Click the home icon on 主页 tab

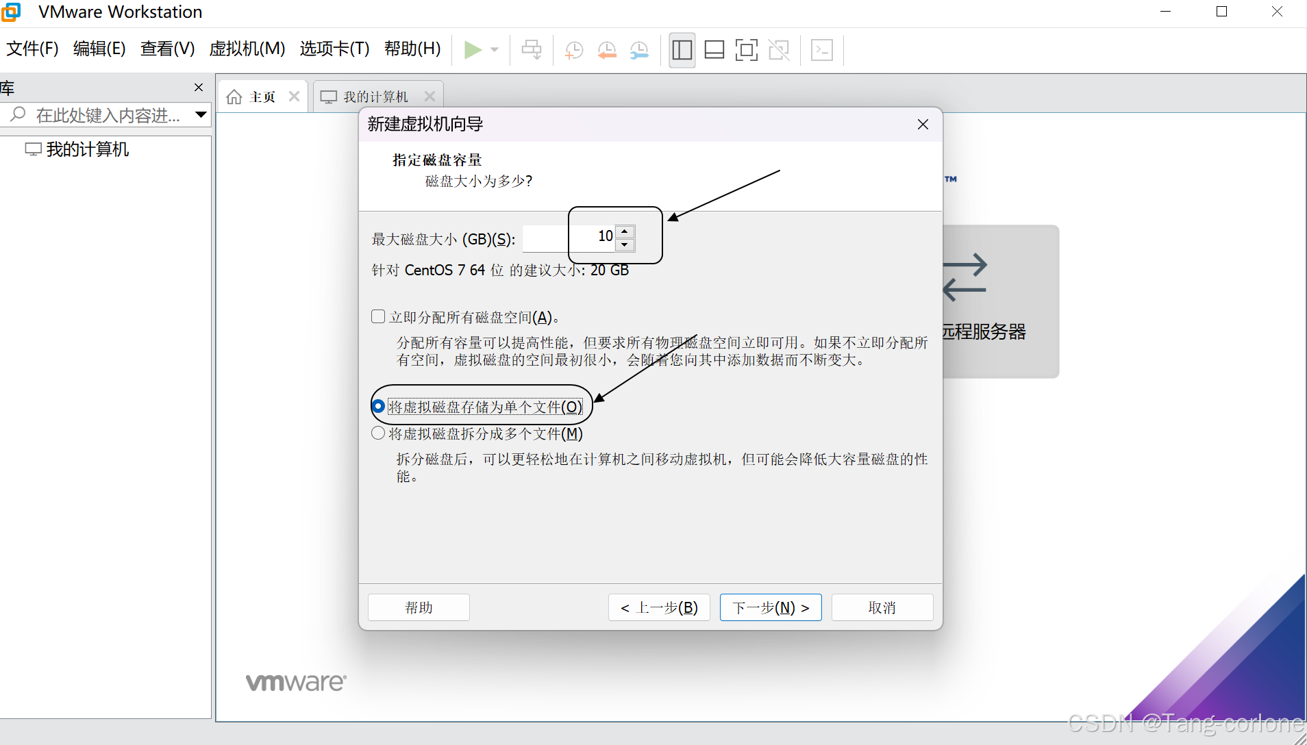[x=234, y=97]
